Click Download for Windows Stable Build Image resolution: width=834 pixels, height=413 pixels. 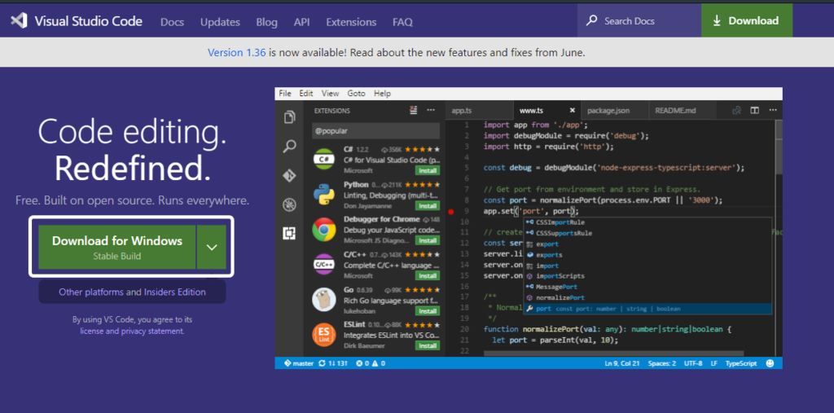coord(117,248)
